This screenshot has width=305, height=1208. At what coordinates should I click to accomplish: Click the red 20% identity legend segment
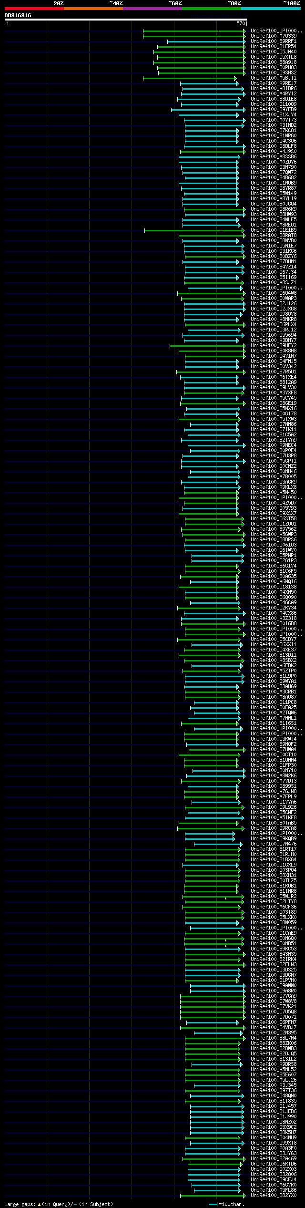34,9
